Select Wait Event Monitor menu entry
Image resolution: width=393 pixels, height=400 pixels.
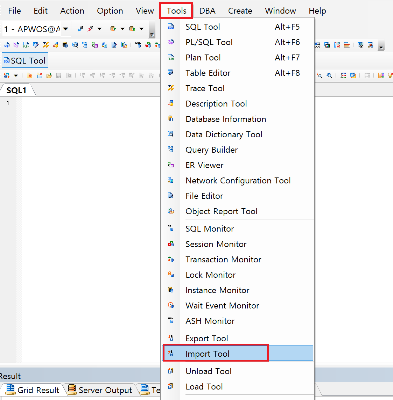pos(238,306)
